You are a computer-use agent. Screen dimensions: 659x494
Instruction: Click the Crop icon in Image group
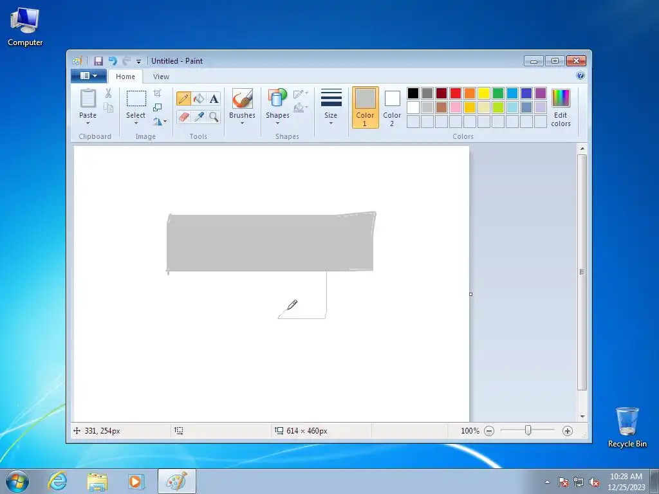coord(157,93)
